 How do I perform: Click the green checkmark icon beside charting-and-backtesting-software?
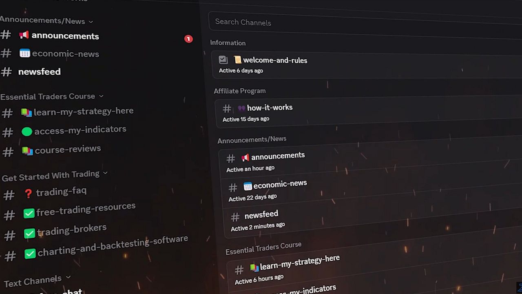click(x=30, y=254)
